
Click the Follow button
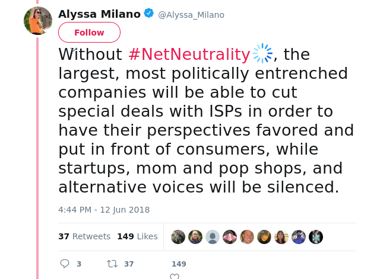pyautogui.click(x=89, y=33)
